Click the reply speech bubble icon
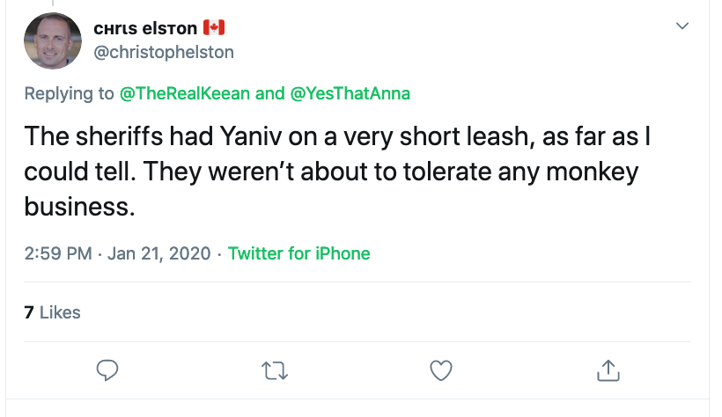The image size is (722, 417). coord(107,370)
